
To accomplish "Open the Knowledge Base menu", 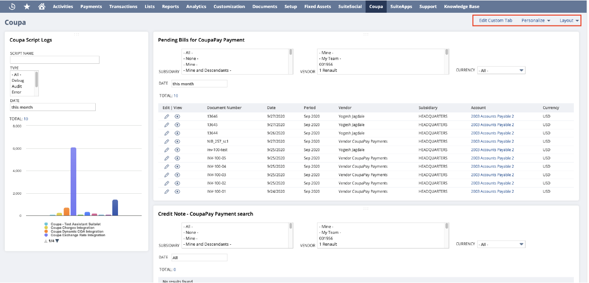I will (462, 7).
